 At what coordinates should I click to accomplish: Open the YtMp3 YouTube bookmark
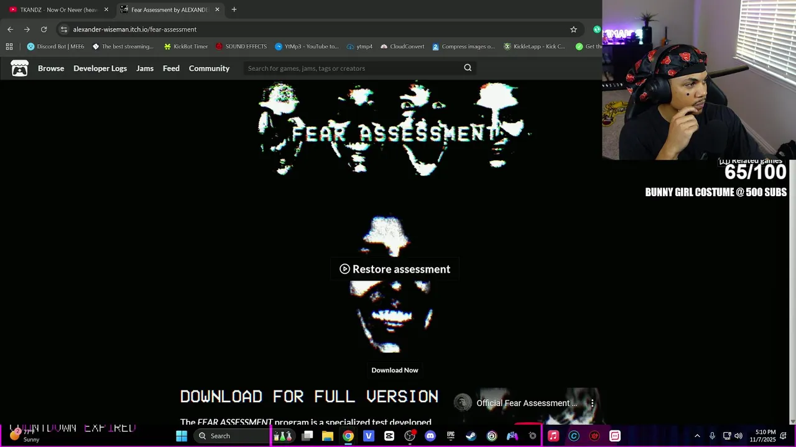[307, 47]
